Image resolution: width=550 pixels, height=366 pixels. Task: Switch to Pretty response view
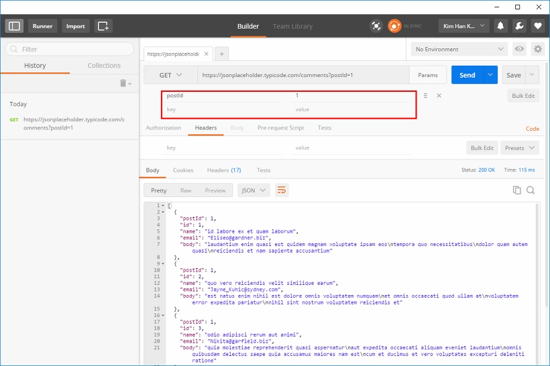click(158, 190)
